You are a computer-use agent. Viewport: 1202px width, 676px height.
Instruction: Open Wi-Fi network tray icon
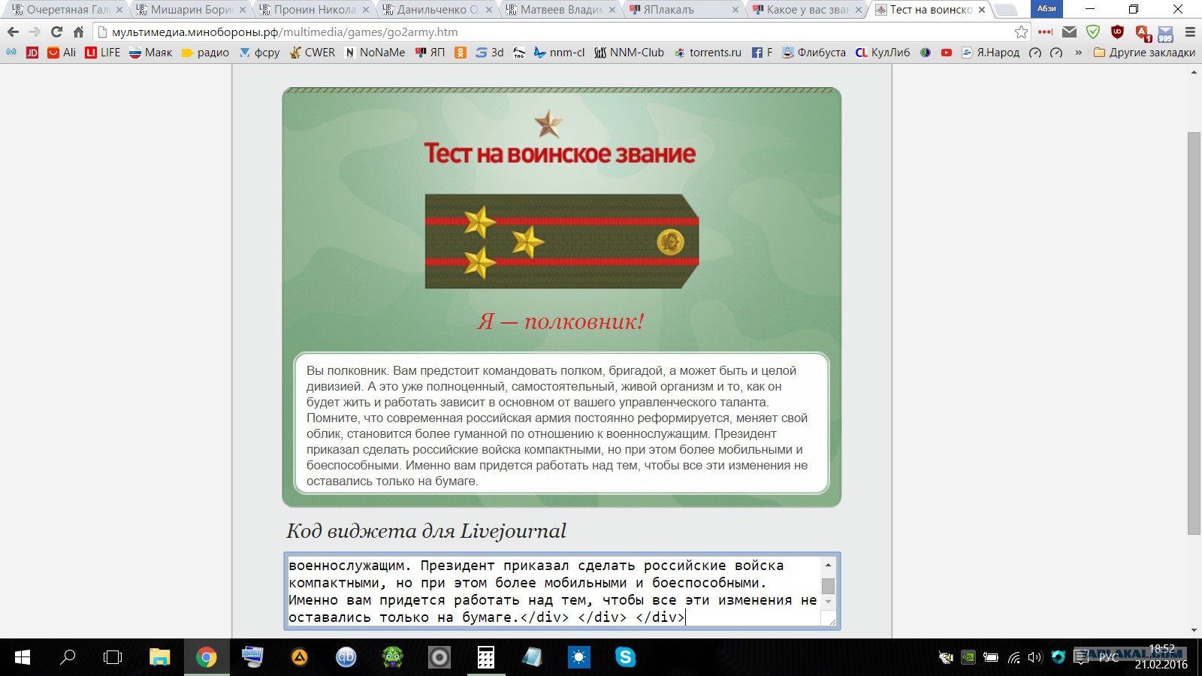(x=1014, y=657)
